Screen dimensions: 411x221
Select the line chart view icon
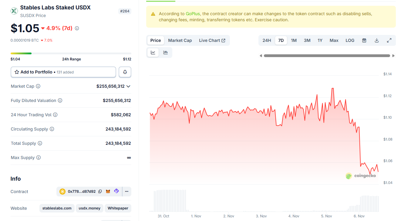click(153, 52)
